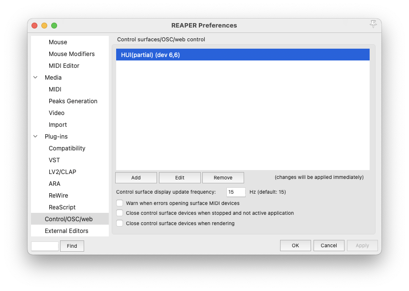Select the Media category
The image size is (409, 291).
tap(53, 77)
